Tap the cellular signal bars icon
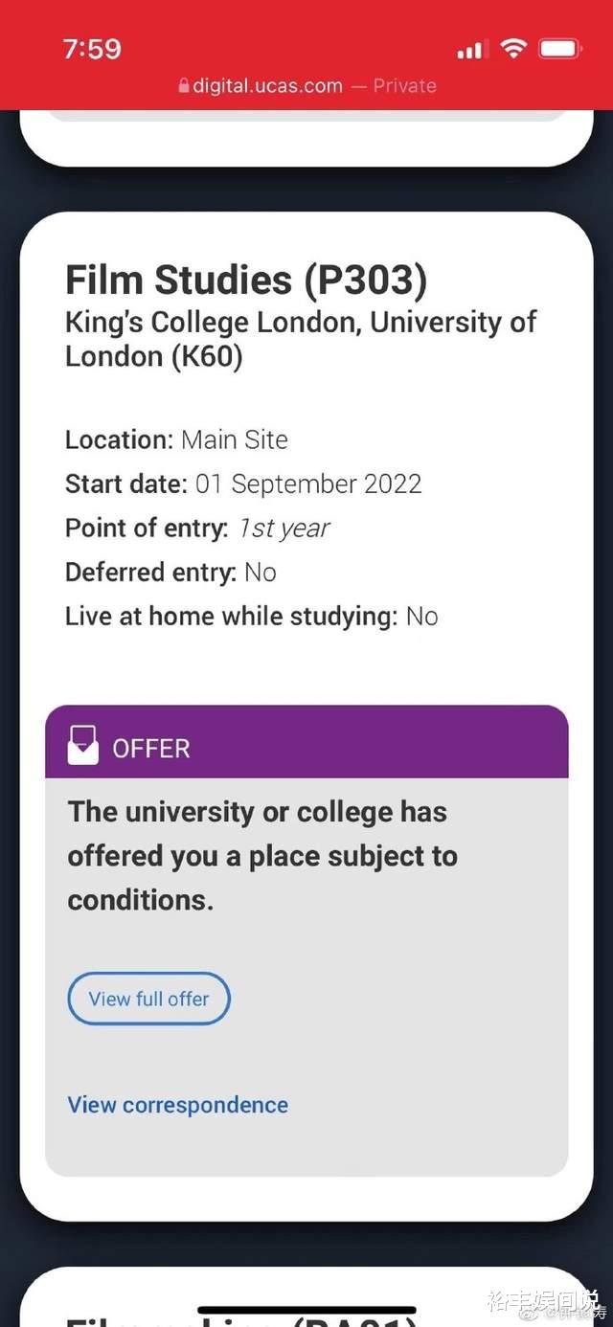613x1327 pixels. coord(470,50)
